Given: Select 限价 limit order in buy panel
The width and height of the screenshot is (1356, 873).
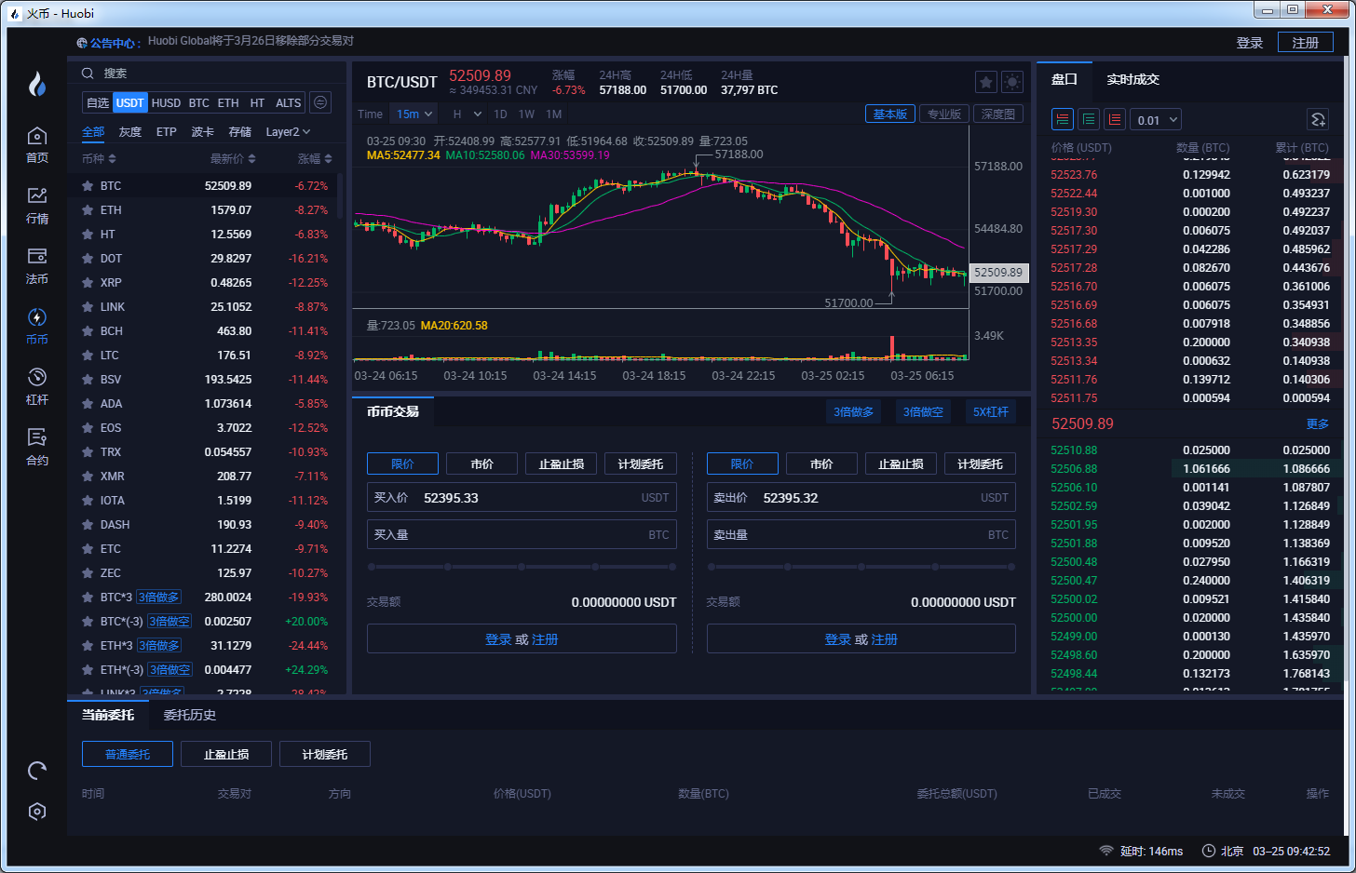Looking at the screenshot, I should click(403, 463).
